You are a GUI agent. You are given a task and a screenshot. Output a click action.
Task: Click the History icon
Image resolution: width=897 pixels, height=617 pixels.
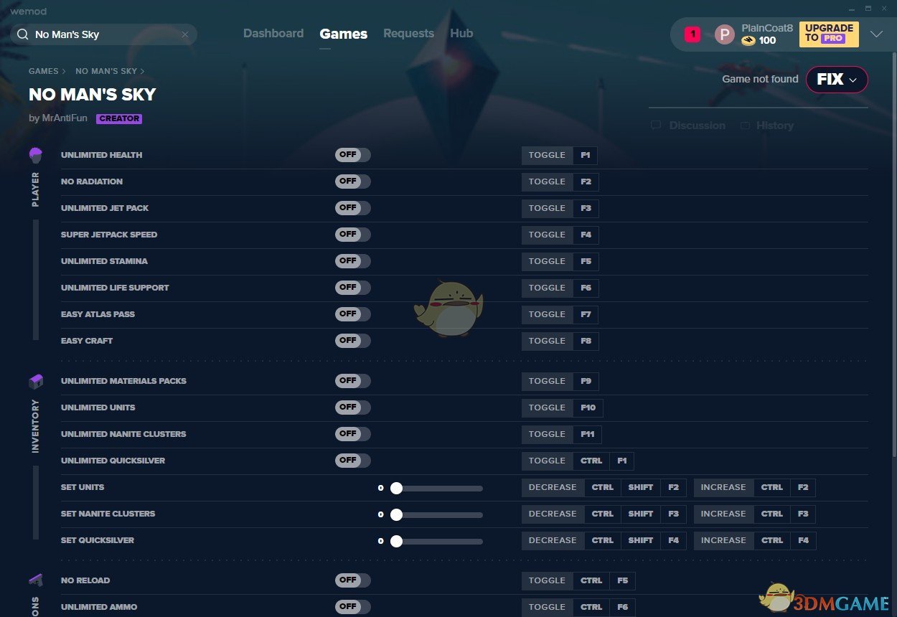(x=745, y=126)
